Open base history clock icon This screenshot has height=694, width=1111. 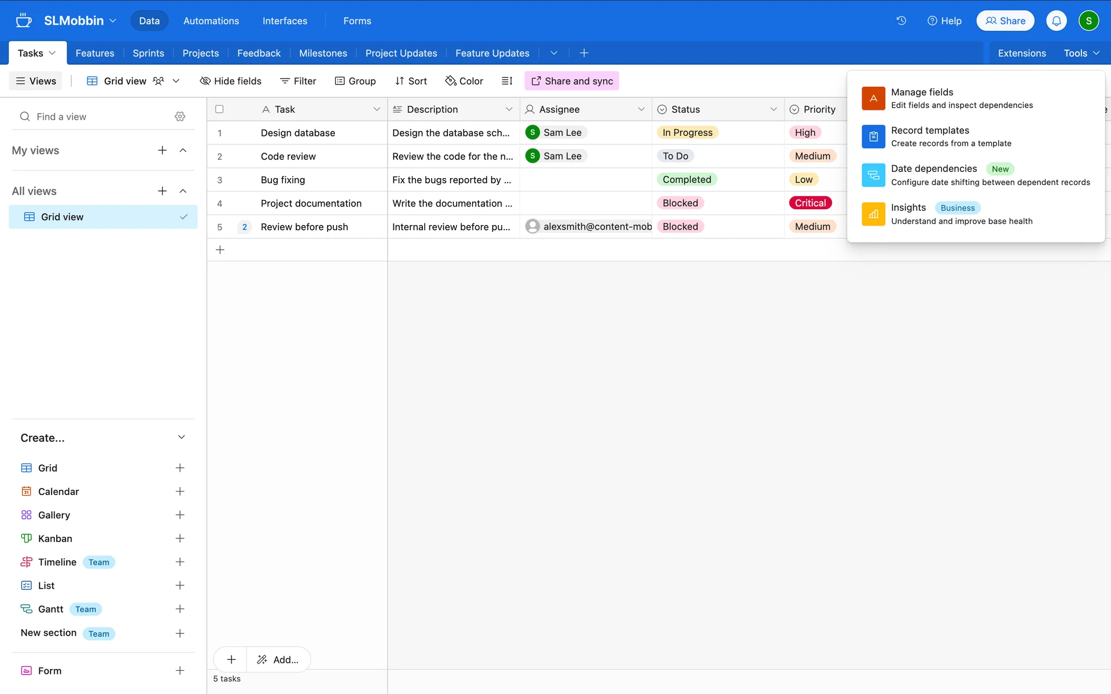point(901,21)
